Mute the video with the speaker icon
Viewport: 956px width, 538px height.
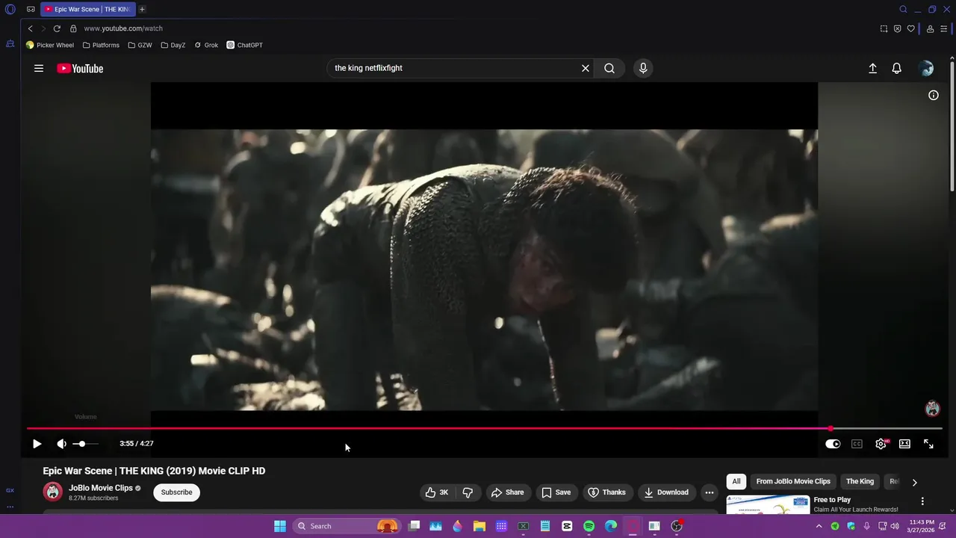(61, 444)
